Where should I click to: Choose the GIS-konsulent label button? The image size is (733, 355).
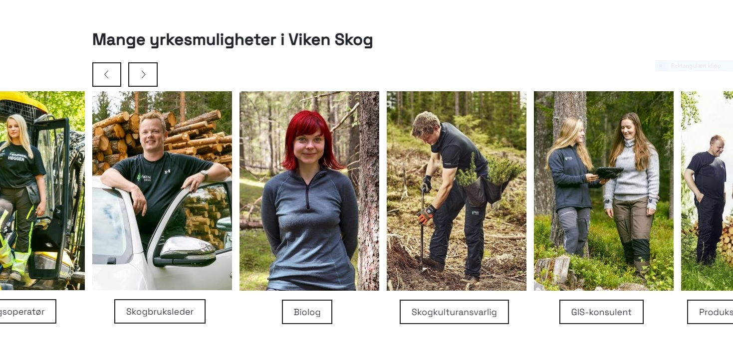click(x=601, y=312)
